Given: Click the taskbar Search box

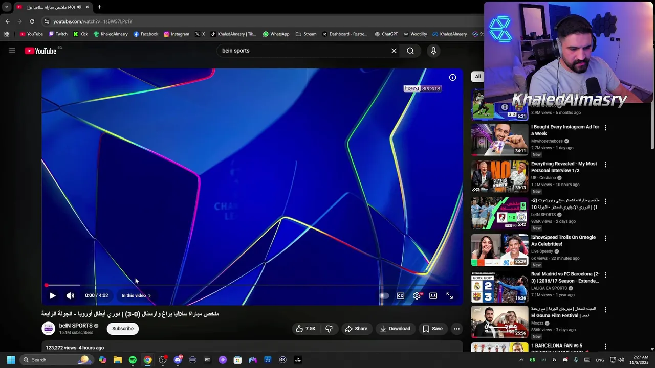Looking at the screenshot, I should [56, 360].
